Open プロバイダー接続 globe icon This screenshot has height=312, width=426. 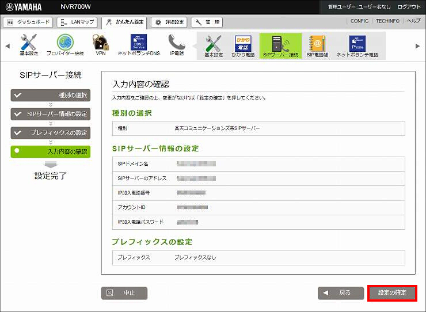click(65, 45)
